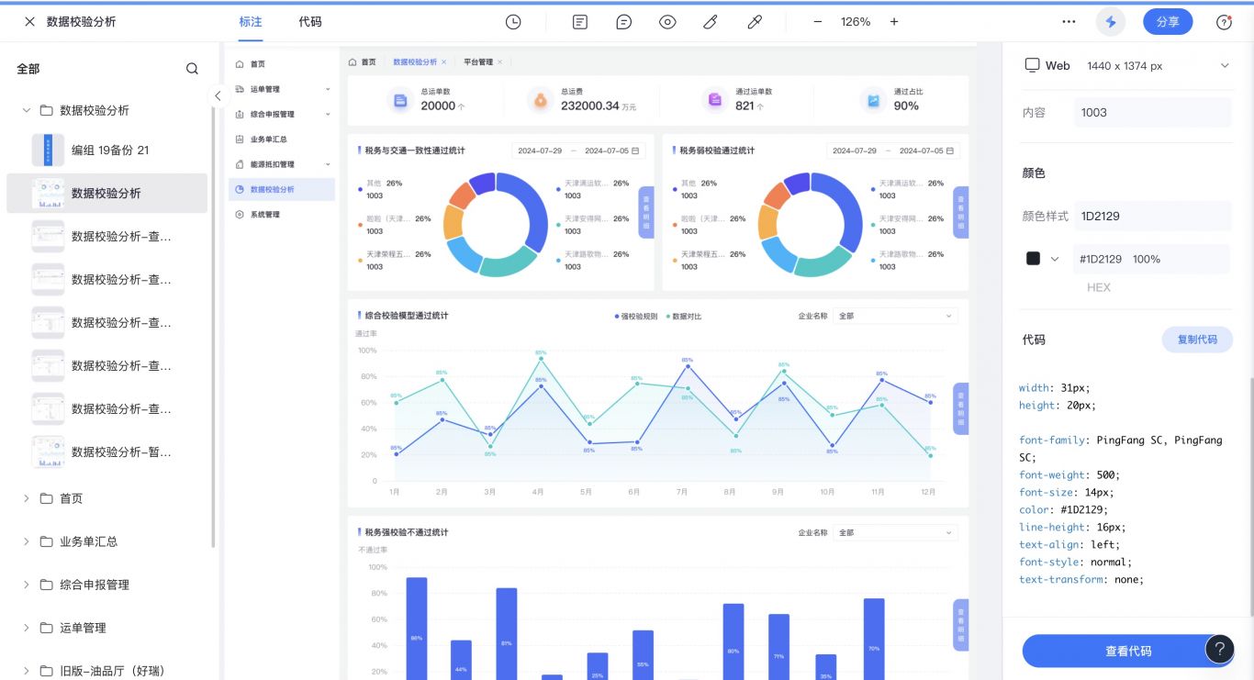Close the 数据校验分析 tab in the mockup
The height and width of the screenshot is (680, 1254).
coord(443,62)
